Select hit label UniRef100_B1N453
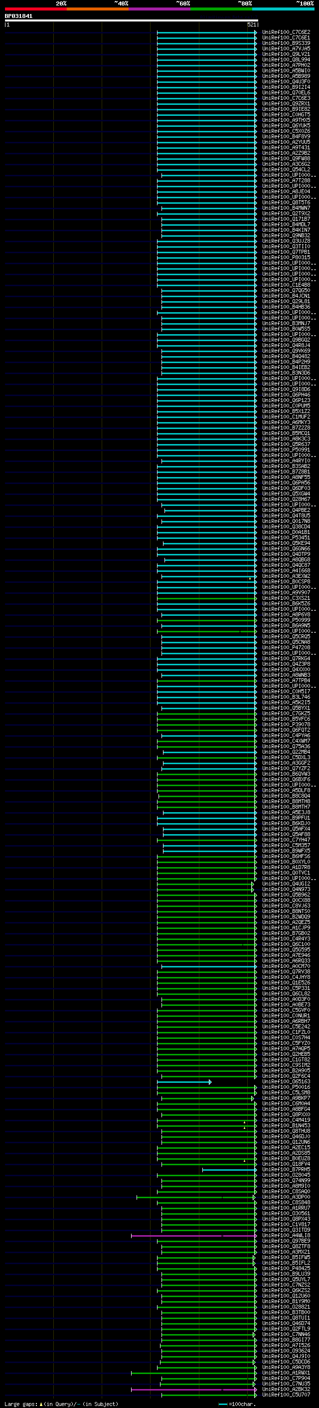 point(286,1125)
